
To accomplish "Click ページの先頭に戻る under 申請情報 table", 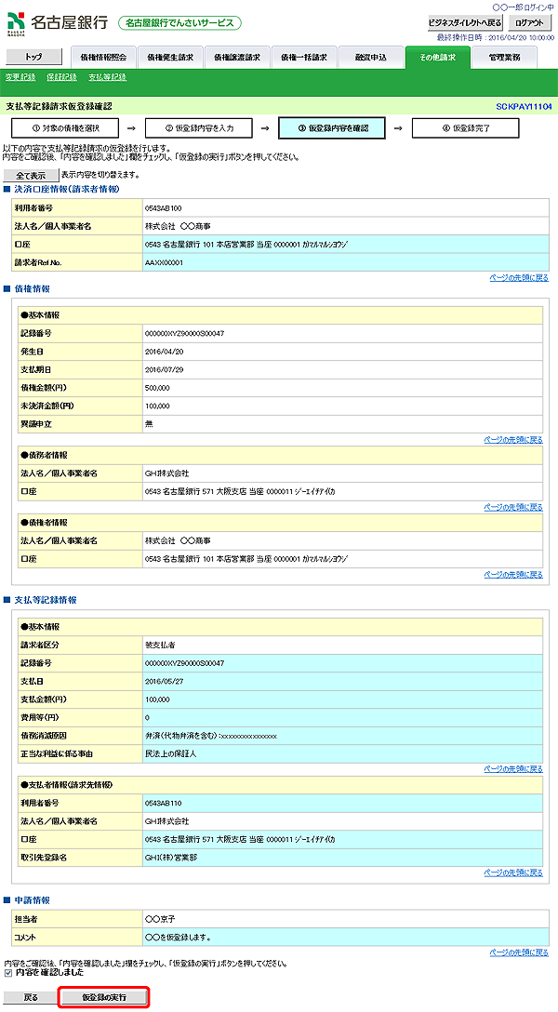I will pyautogui.click(x=519, y=952).
